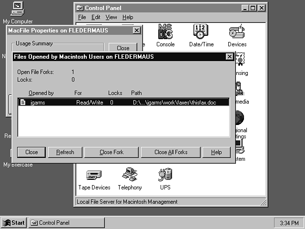Click the My Computer desktop icon
This screenshot has width=305, height=229.
[18, 10]
